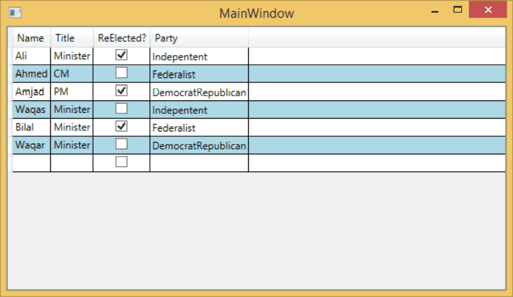Select the name cell 'Waqar'

coord(32,145)
